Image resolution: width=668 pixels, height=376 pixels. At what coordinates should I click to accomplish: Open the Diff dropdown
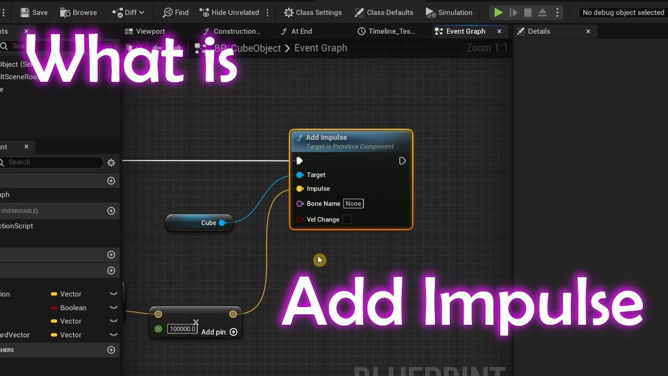(128, 12)
